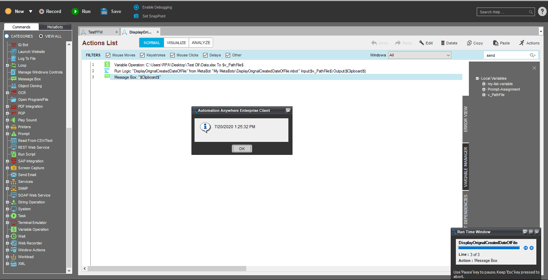Pause the running task in Run Time Window
548x280 pixels.
coord(526,248)
